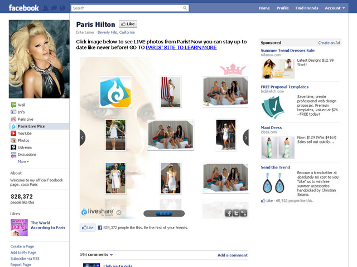Open the flag backdrop photo thumbnail

171,92
